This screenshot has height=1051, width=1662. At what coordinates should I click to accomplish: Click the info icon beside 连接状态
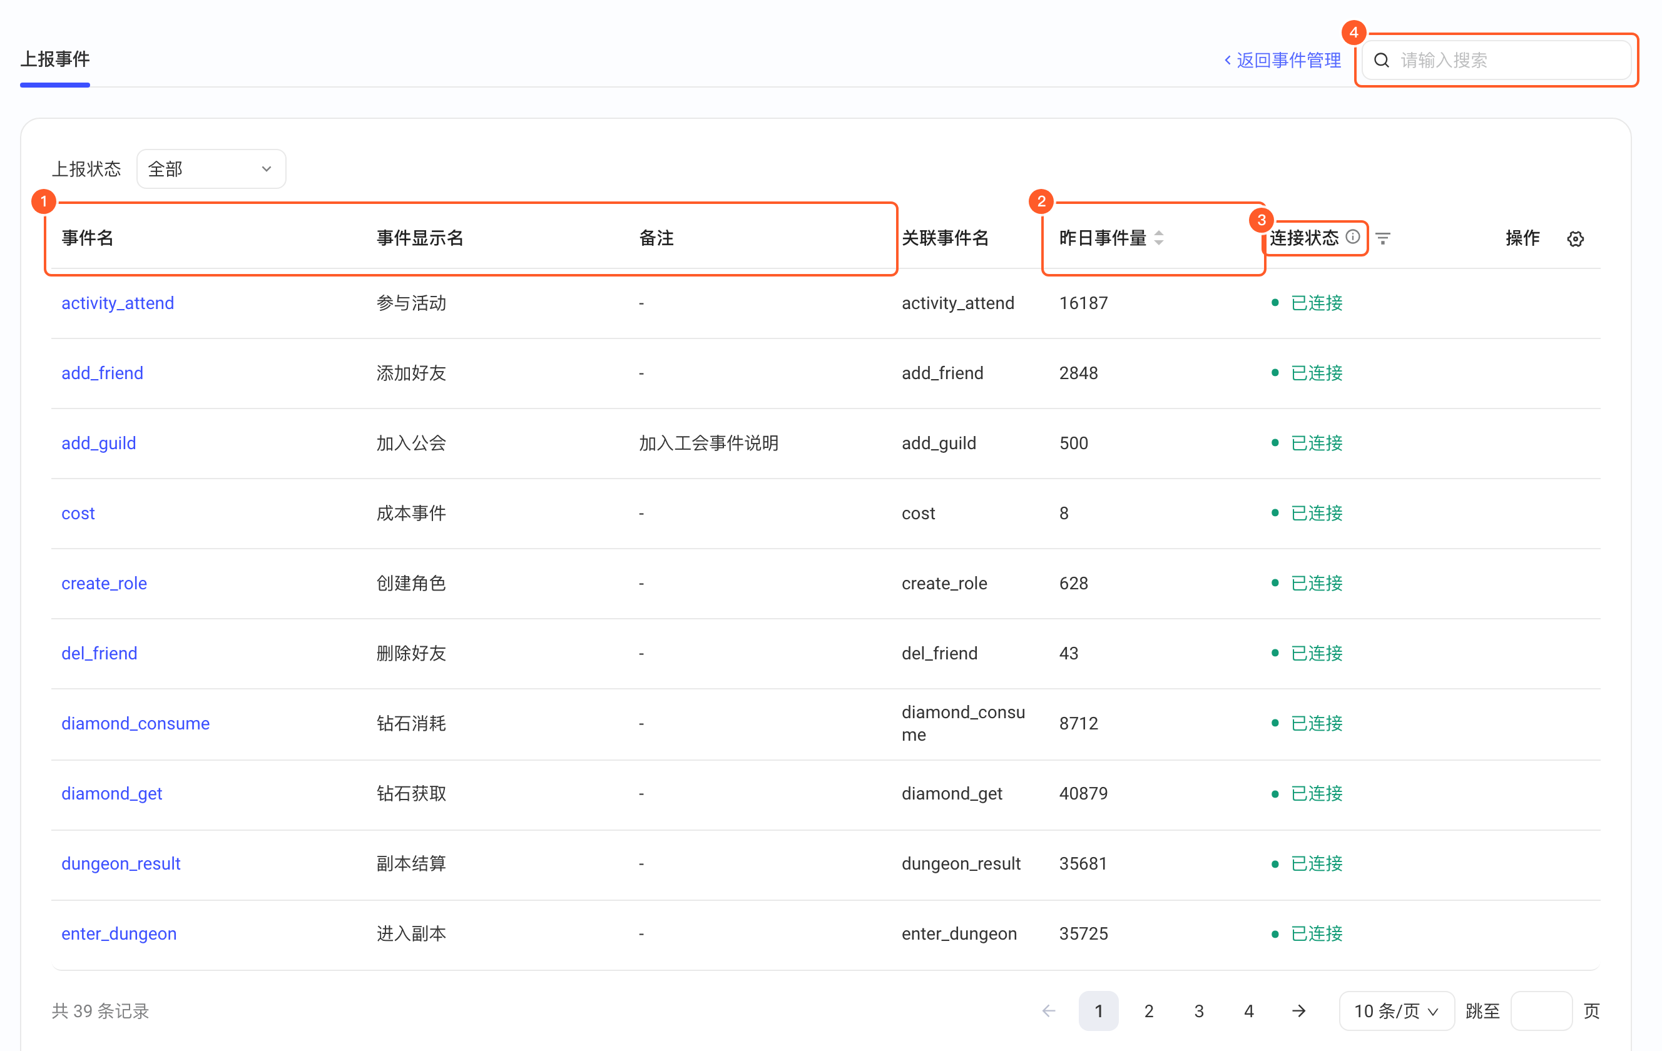(1353, 236)
